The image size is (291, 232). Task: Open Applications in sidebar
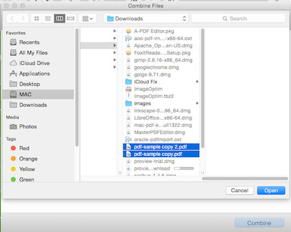tap(39, 73)
